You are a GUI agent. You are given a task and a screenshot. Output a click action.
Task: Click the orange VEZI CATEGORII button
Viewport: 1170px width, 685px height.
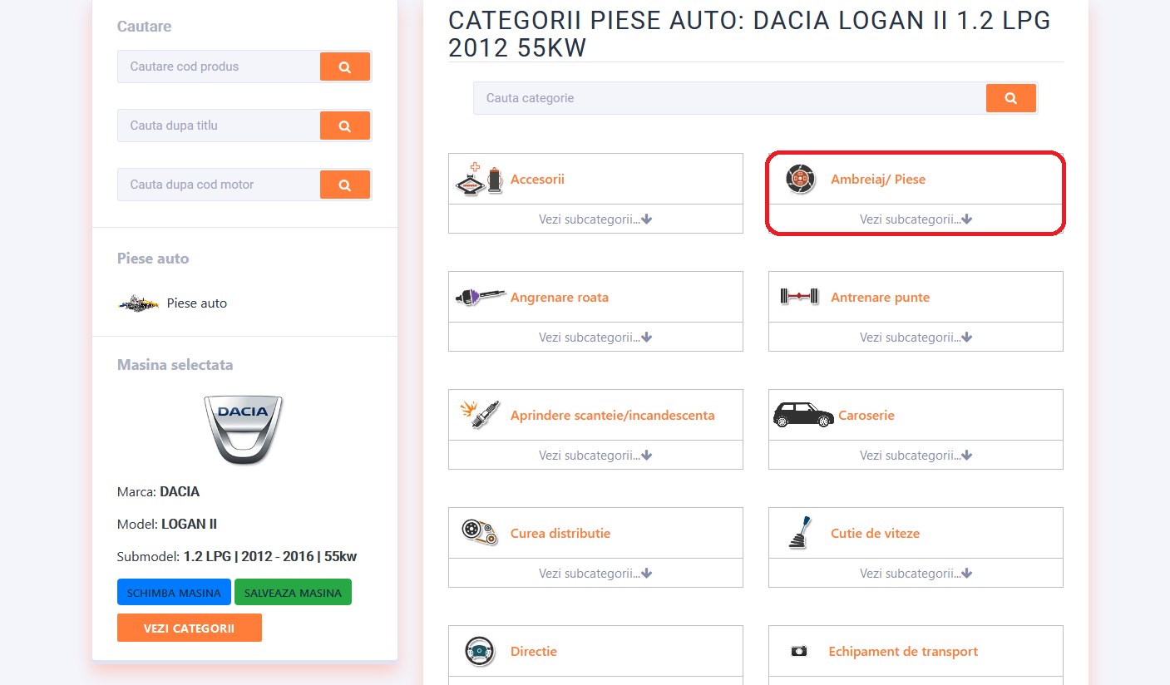pyautogui.click(x=190, y=628)
